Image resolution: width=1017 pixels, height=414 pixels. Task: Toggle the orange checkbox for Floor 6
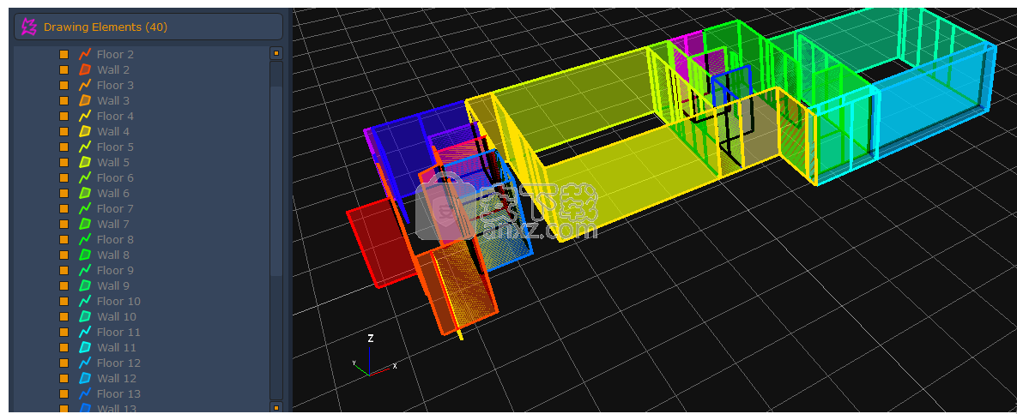click(64, 177)
